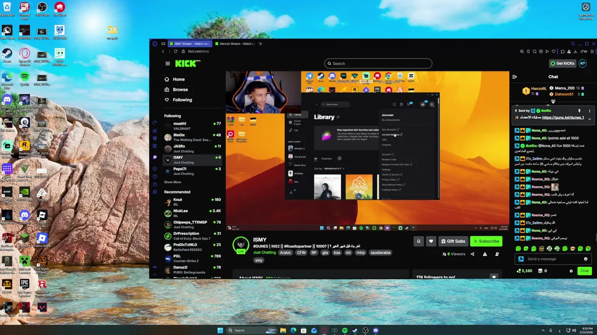The image size is (597, 335).
Task: Expand pinned message chevron
Action: pyautogui.click(x=589, y=119)
